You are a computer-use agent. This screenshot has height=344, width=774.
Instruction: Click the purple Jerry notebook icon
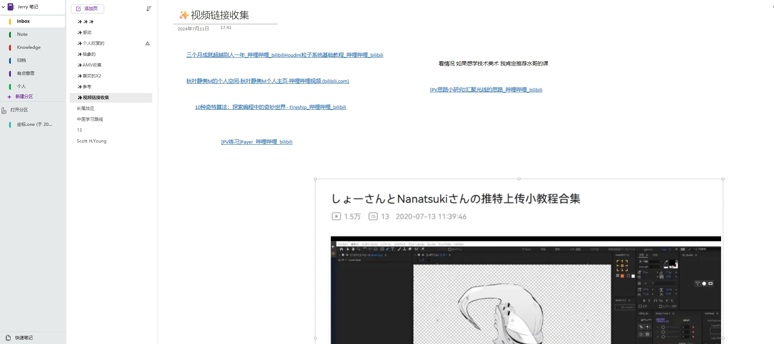pos(11,7)
